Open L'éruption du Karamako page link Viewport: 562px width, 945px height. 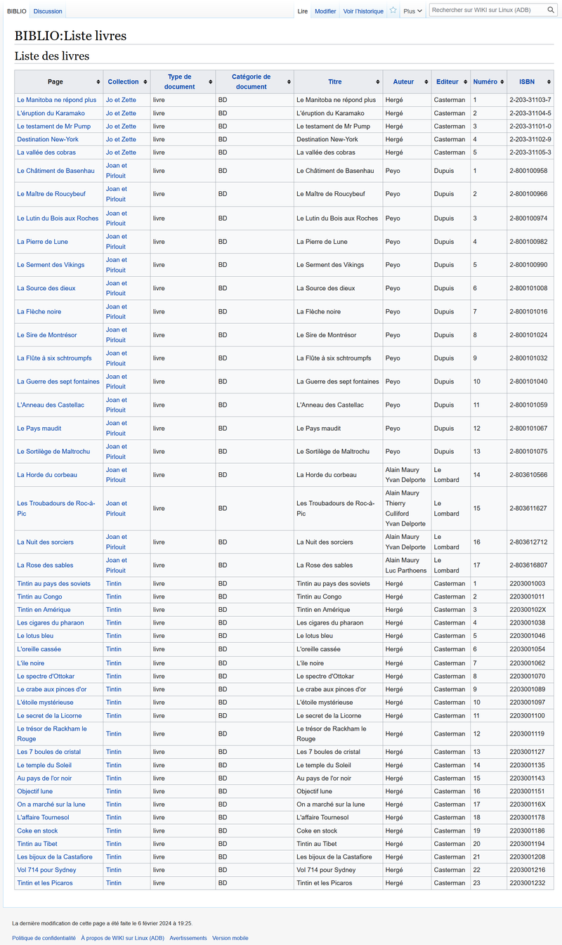tap(51, 113)
